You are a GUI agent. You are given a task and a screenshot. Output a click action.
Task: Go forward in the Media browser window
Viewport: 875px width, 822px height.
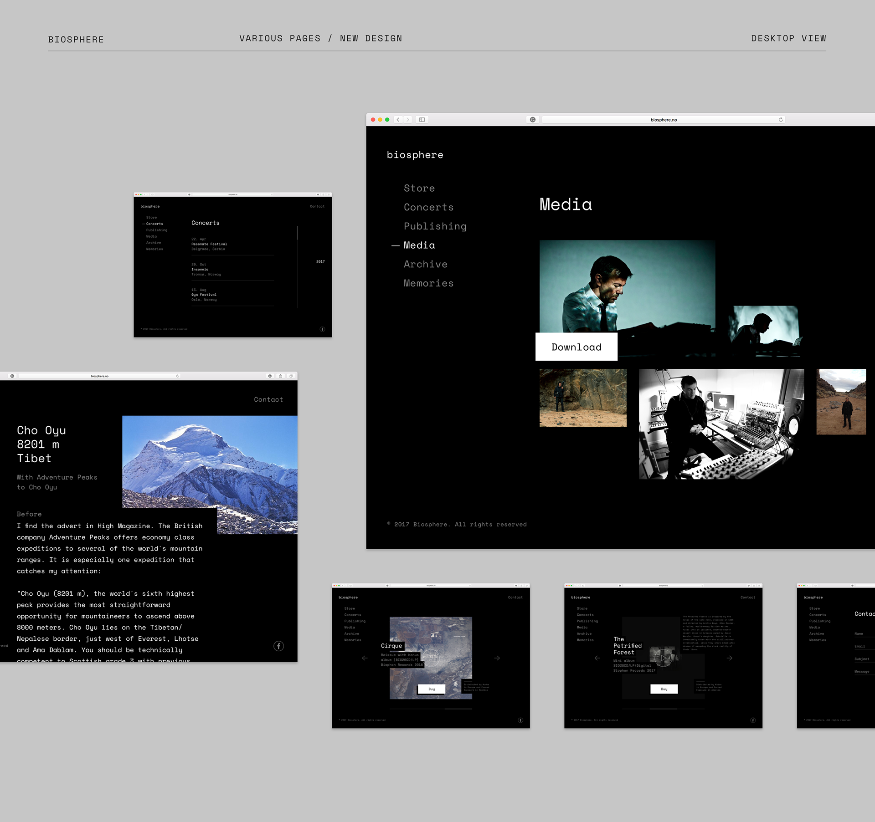408,120
